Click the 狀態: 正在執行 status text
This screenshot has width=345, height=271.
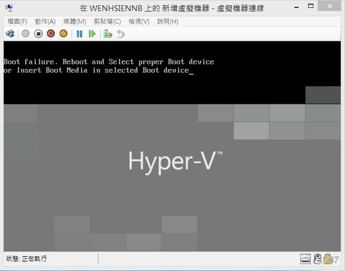(x=26, y=259)
